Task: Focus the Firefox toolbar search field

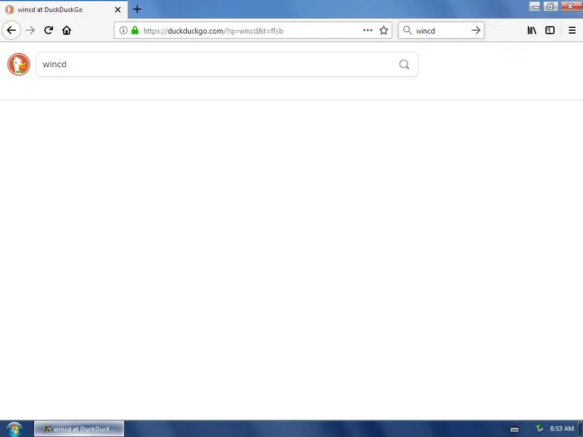Action: [441, 31]
